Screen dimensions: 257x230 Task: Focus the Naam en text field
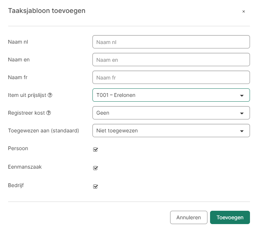(x=171, y=60)
